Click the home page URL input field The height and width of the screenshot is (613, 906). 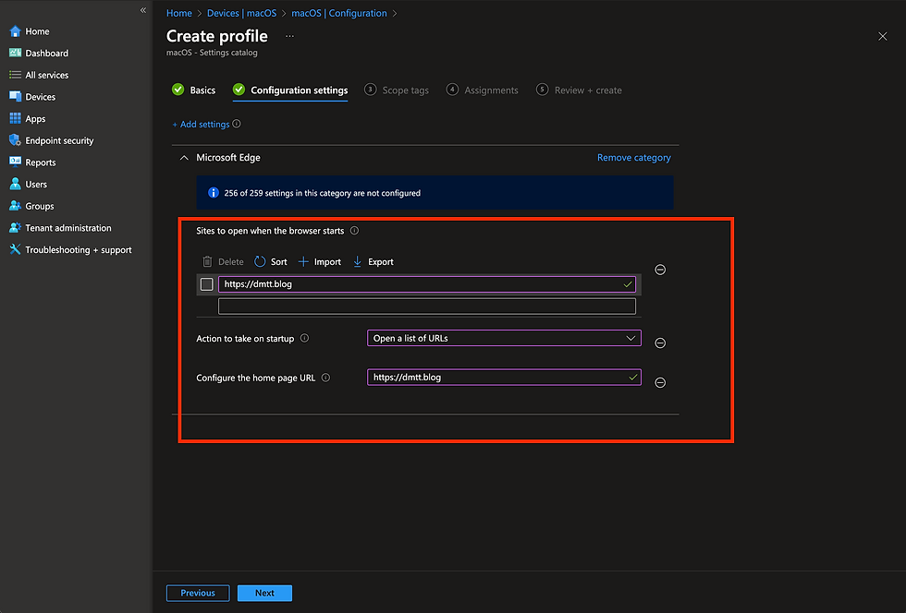click(x=504, y=378)
